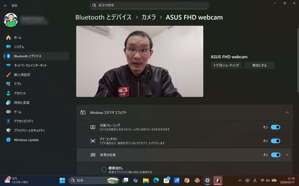This screenshot has height=186, width=299.
Task: Click the IME input mode A indicator
Action: [x=255, y=180]
